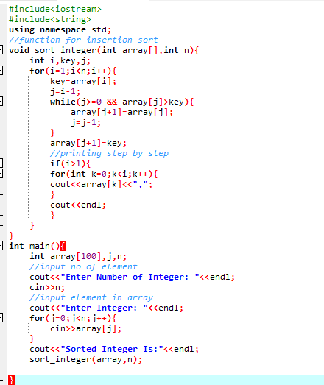324x385 pixels.
Task: Click the 'sort_integer(array,n);' call
Action: pyautogui.click(x=85, y=360)
